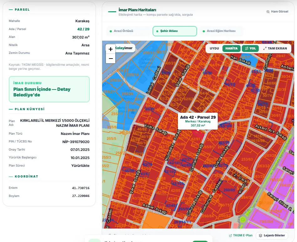Click the magnifier icon beside Ham Görsel
This screenshot has height=242, width=297.
coord(268,12)
